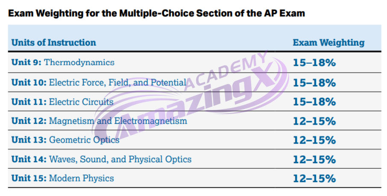Screen dimensions: 387x196
Task: Select the Exam Weighting column header
Action: click(x=328, y=43)
